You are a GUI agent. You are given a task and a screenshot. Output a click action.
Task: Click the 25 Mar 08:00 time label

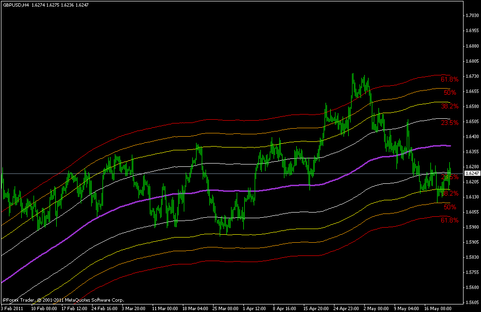pyautogui.click(x=225, y=308)
